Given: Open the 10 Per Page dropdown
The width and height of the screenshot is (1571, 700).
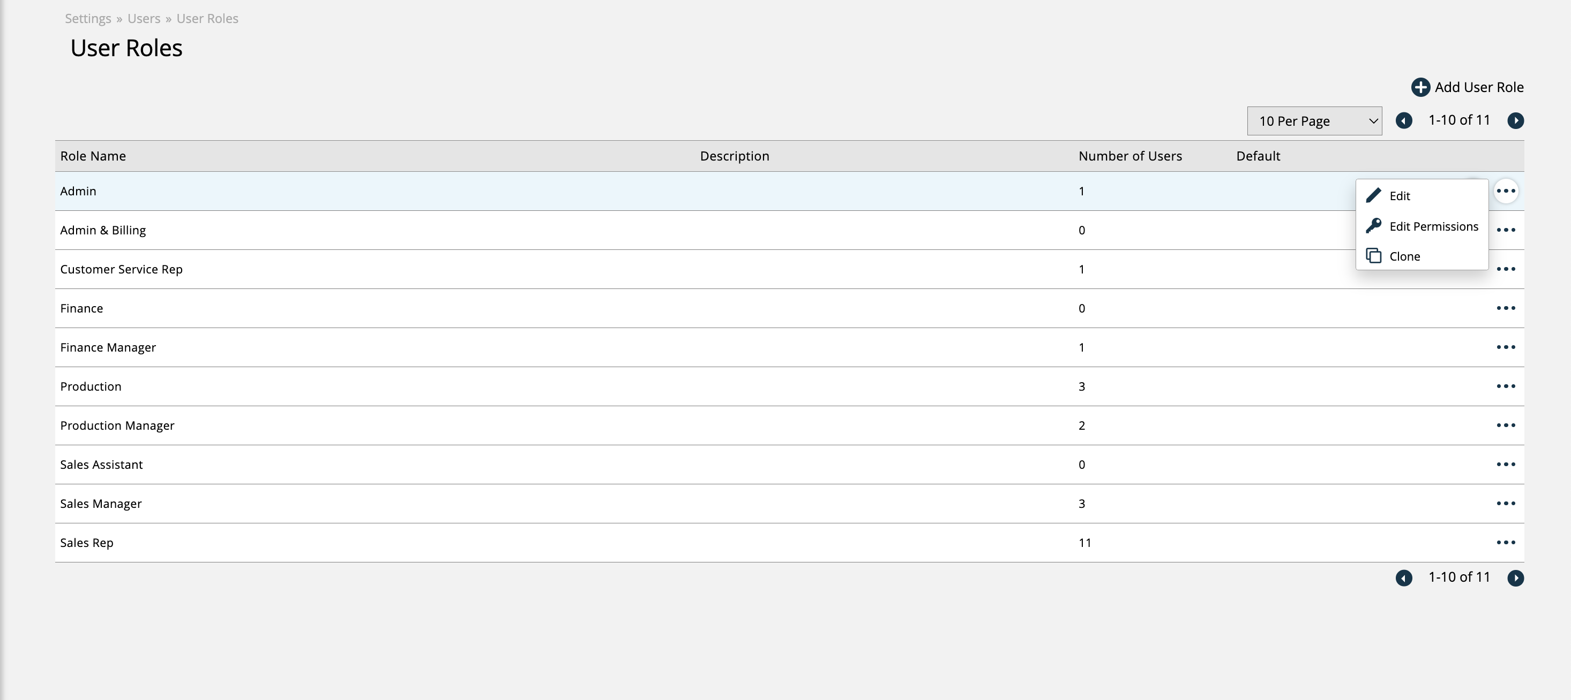Looking at the screenshot, I should [1314, 120].
